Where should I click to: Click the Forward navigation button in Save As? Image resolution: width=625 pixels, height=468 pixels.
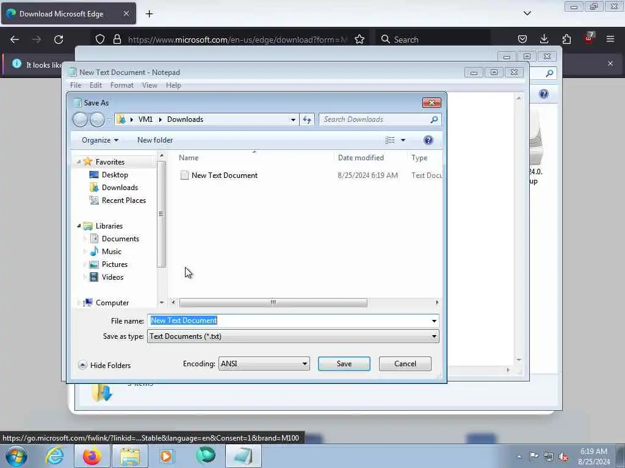[x=97, y=119]
